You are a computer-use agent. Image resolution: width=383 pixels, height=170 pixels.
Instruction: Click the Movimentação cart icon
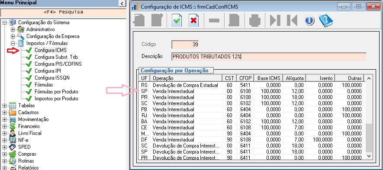tap(13, 119)
